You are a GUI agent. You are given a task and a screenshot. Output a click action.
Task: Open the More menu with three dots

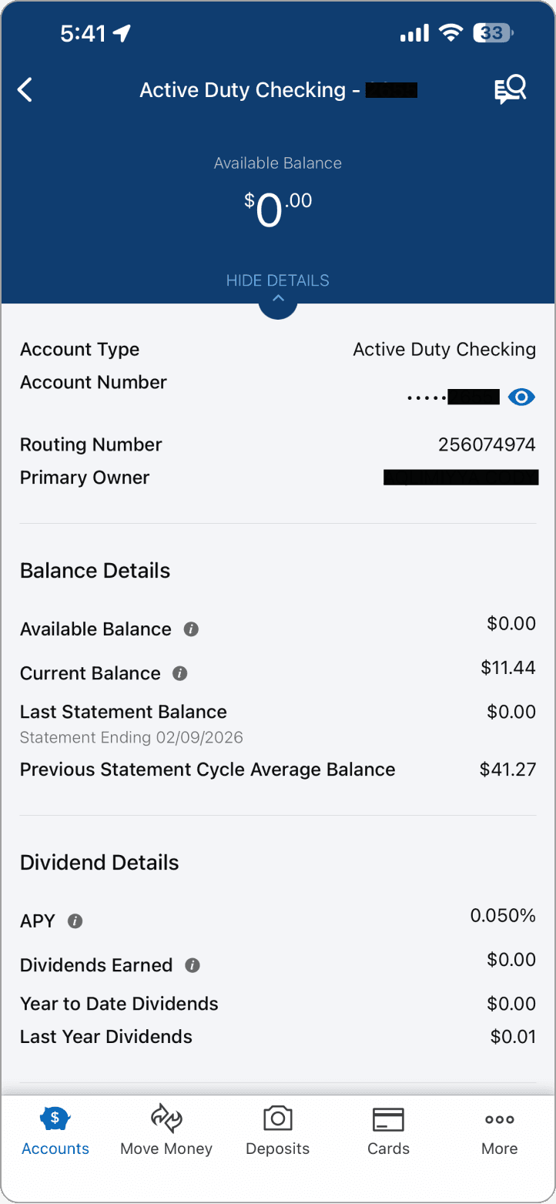pos(500,1131)
